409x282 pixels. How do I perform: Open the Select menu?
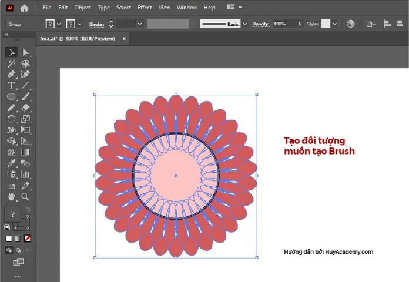[x=123, y=8]
